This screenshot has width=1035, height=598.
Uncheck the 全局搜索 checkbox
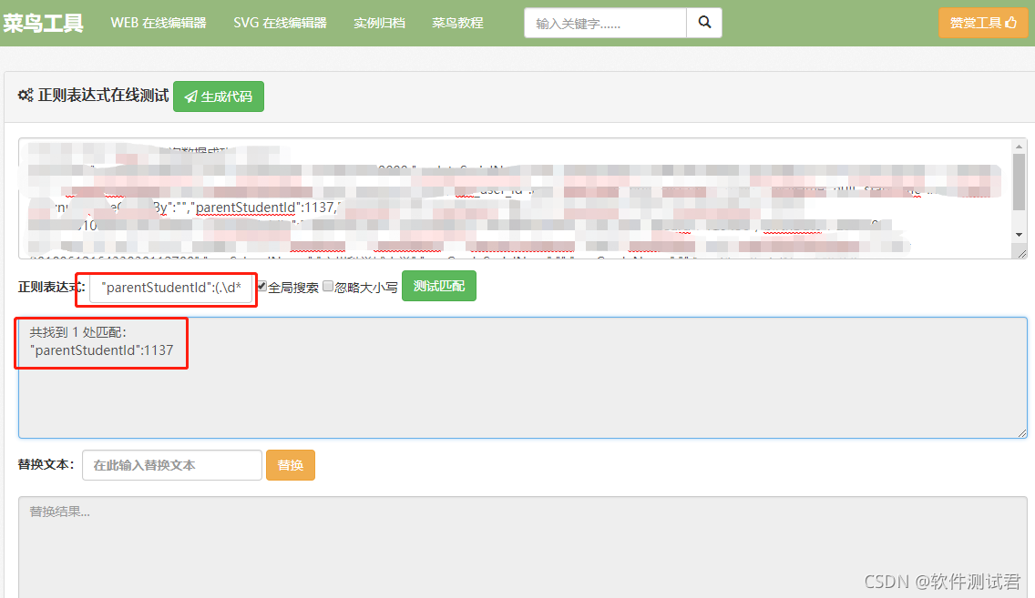262,286
